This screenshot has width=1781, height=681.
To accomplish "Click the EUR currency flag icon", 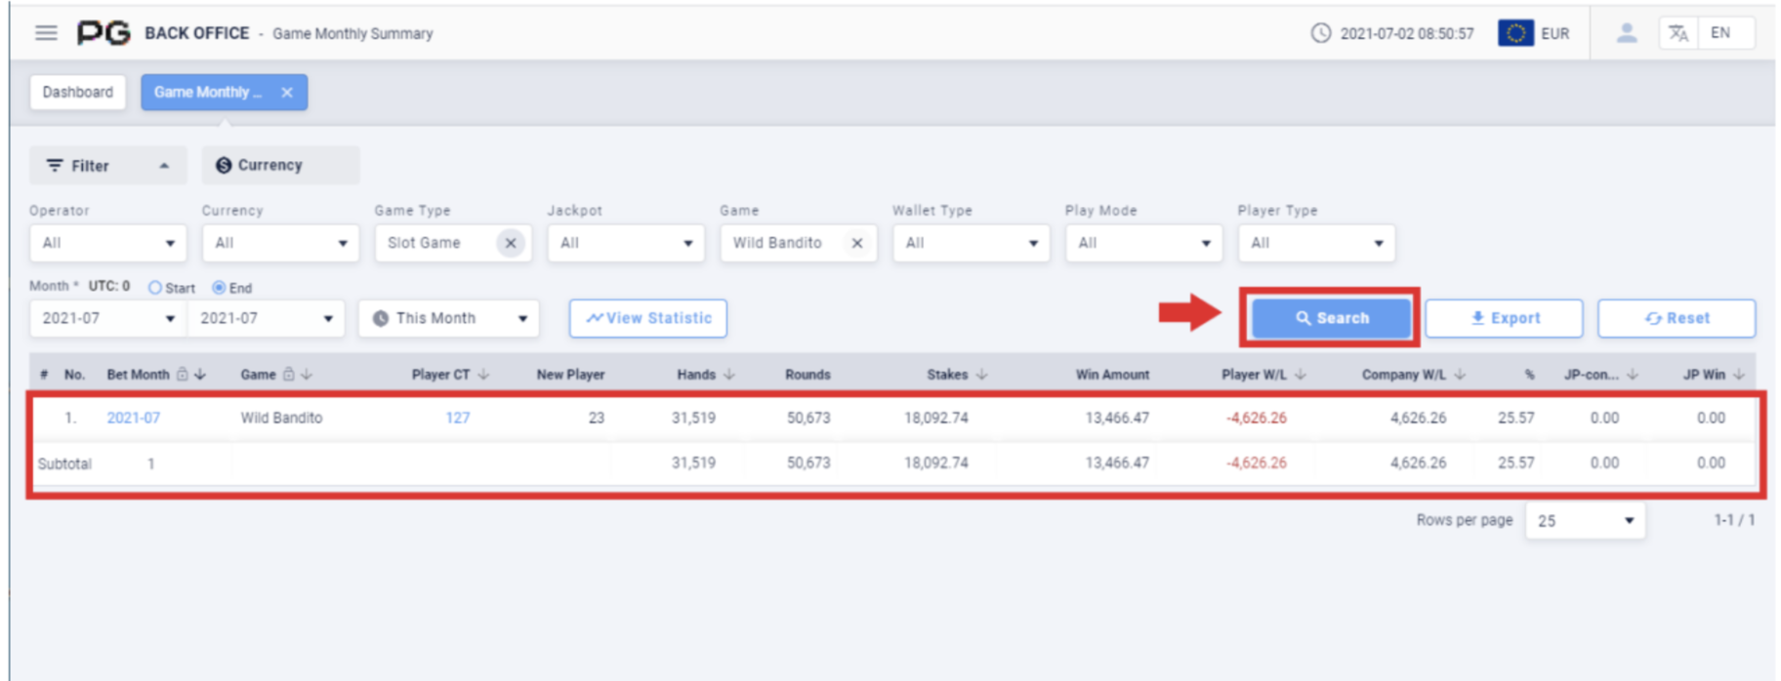I will (x=1514, y=33).
